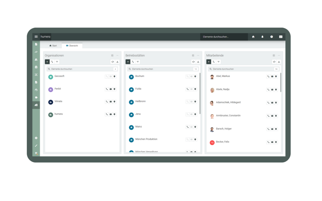The height and width of the screenshot is (201, 322).
Task: Click the Mitarbeitende list scrollbar
Action: tap(281, 82)
